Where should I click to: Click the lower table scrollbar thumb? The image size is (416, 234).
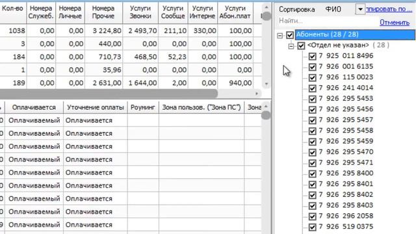pos(266,115)
